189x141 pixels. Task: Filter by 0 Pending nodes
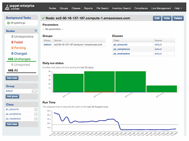tap(19, 48)
